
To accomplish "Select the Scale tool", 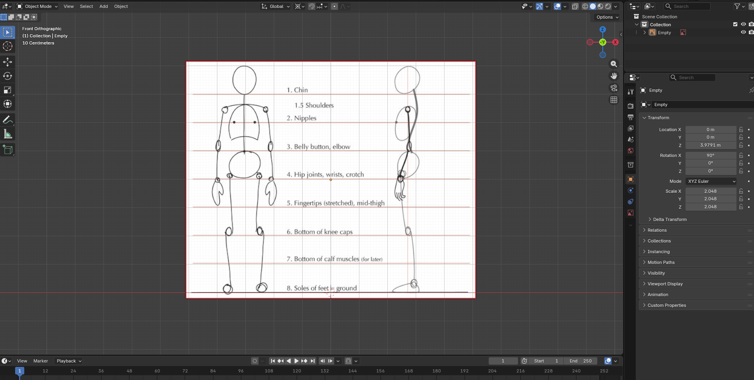I will pyautogui.click(x=8, y=90).
